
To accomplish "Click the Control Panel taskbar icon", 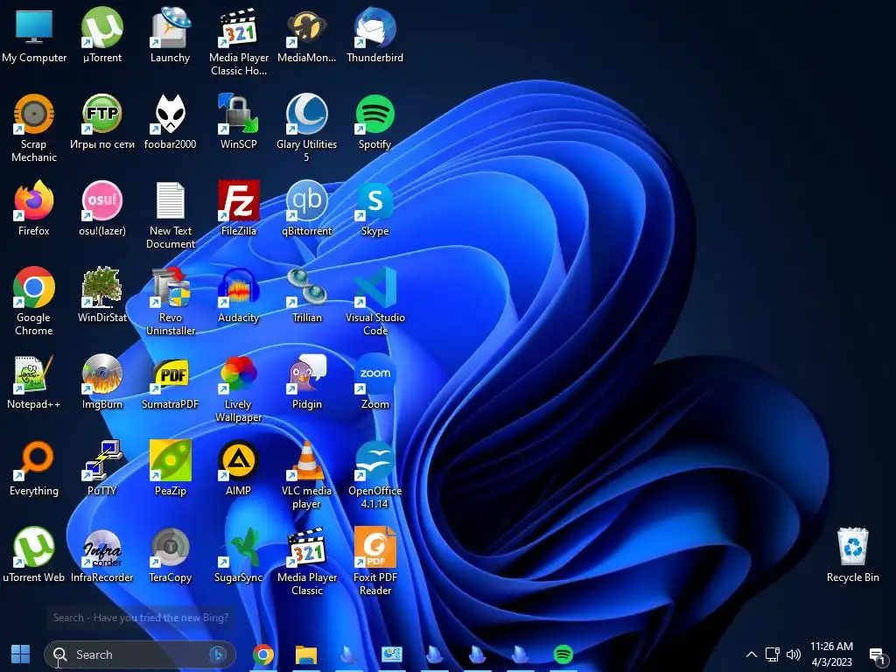I will (391, 654).
